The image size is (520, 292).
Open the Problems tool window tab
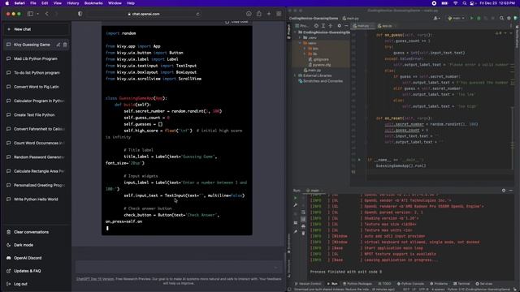439,284
